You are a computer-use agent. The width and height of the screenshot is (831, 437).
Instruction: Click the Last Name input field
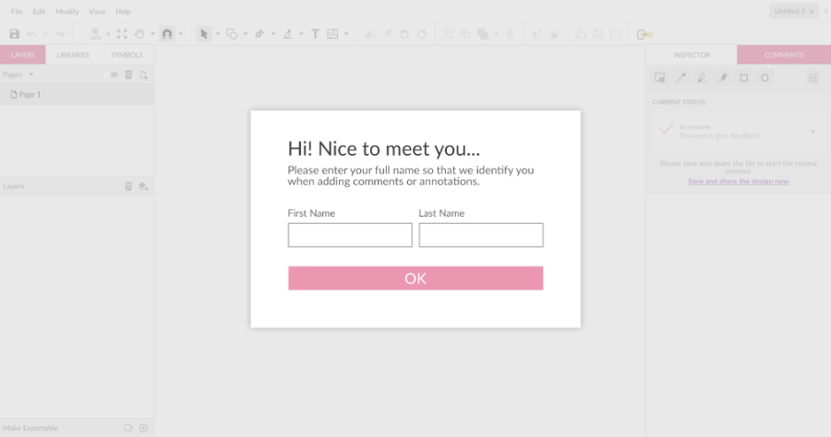click(x=480, y=235)
